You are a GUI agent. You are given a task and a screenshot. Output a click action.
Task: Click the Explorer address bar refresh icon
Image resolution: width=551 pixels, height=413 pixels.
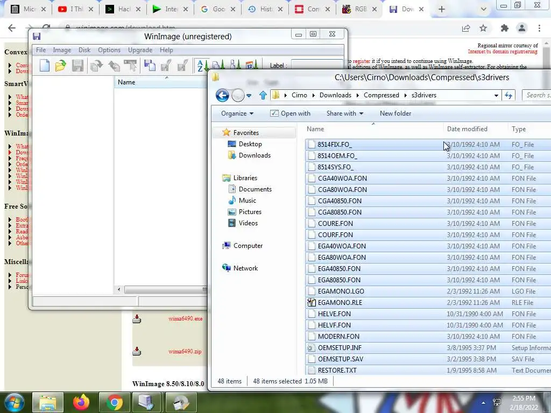(508, 95)
